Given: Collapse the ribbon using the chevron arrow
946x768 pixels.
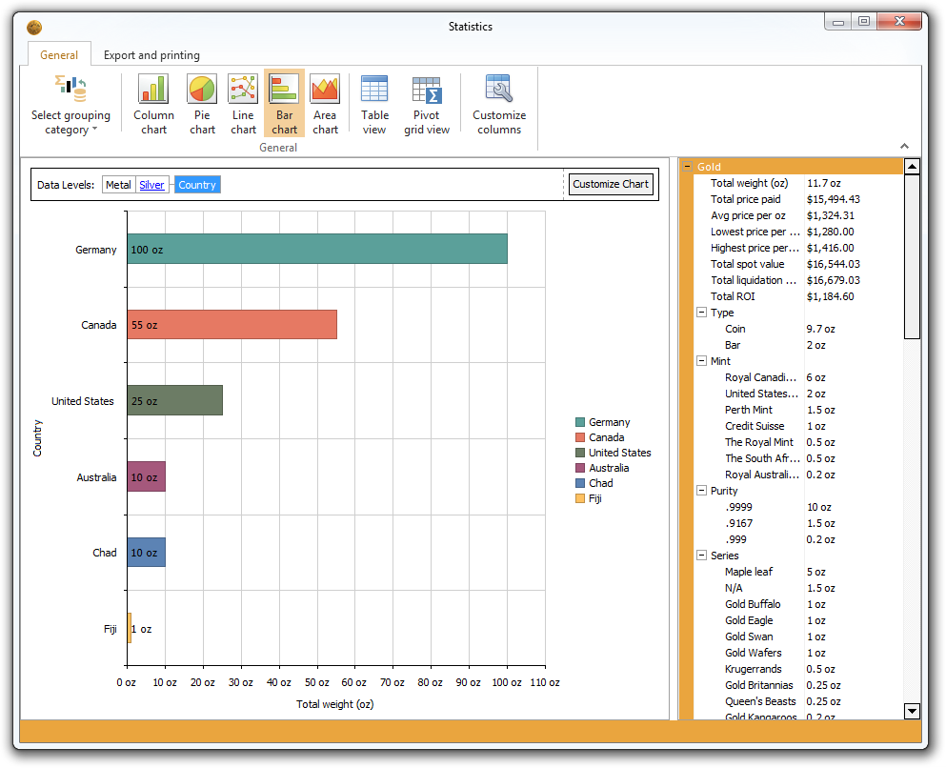Looking at the screenshot, I should coord(903,145).
